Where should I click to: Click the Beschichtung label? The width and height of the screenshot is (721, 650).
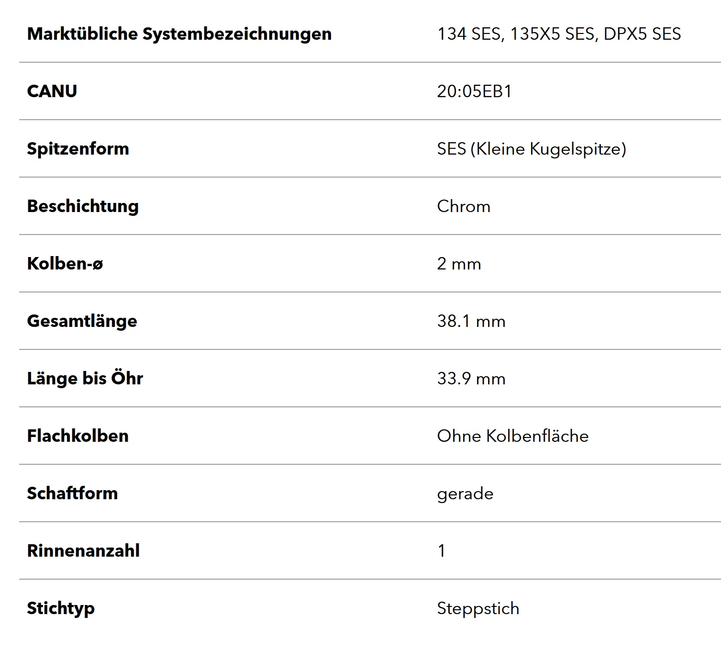coord(83,206)
